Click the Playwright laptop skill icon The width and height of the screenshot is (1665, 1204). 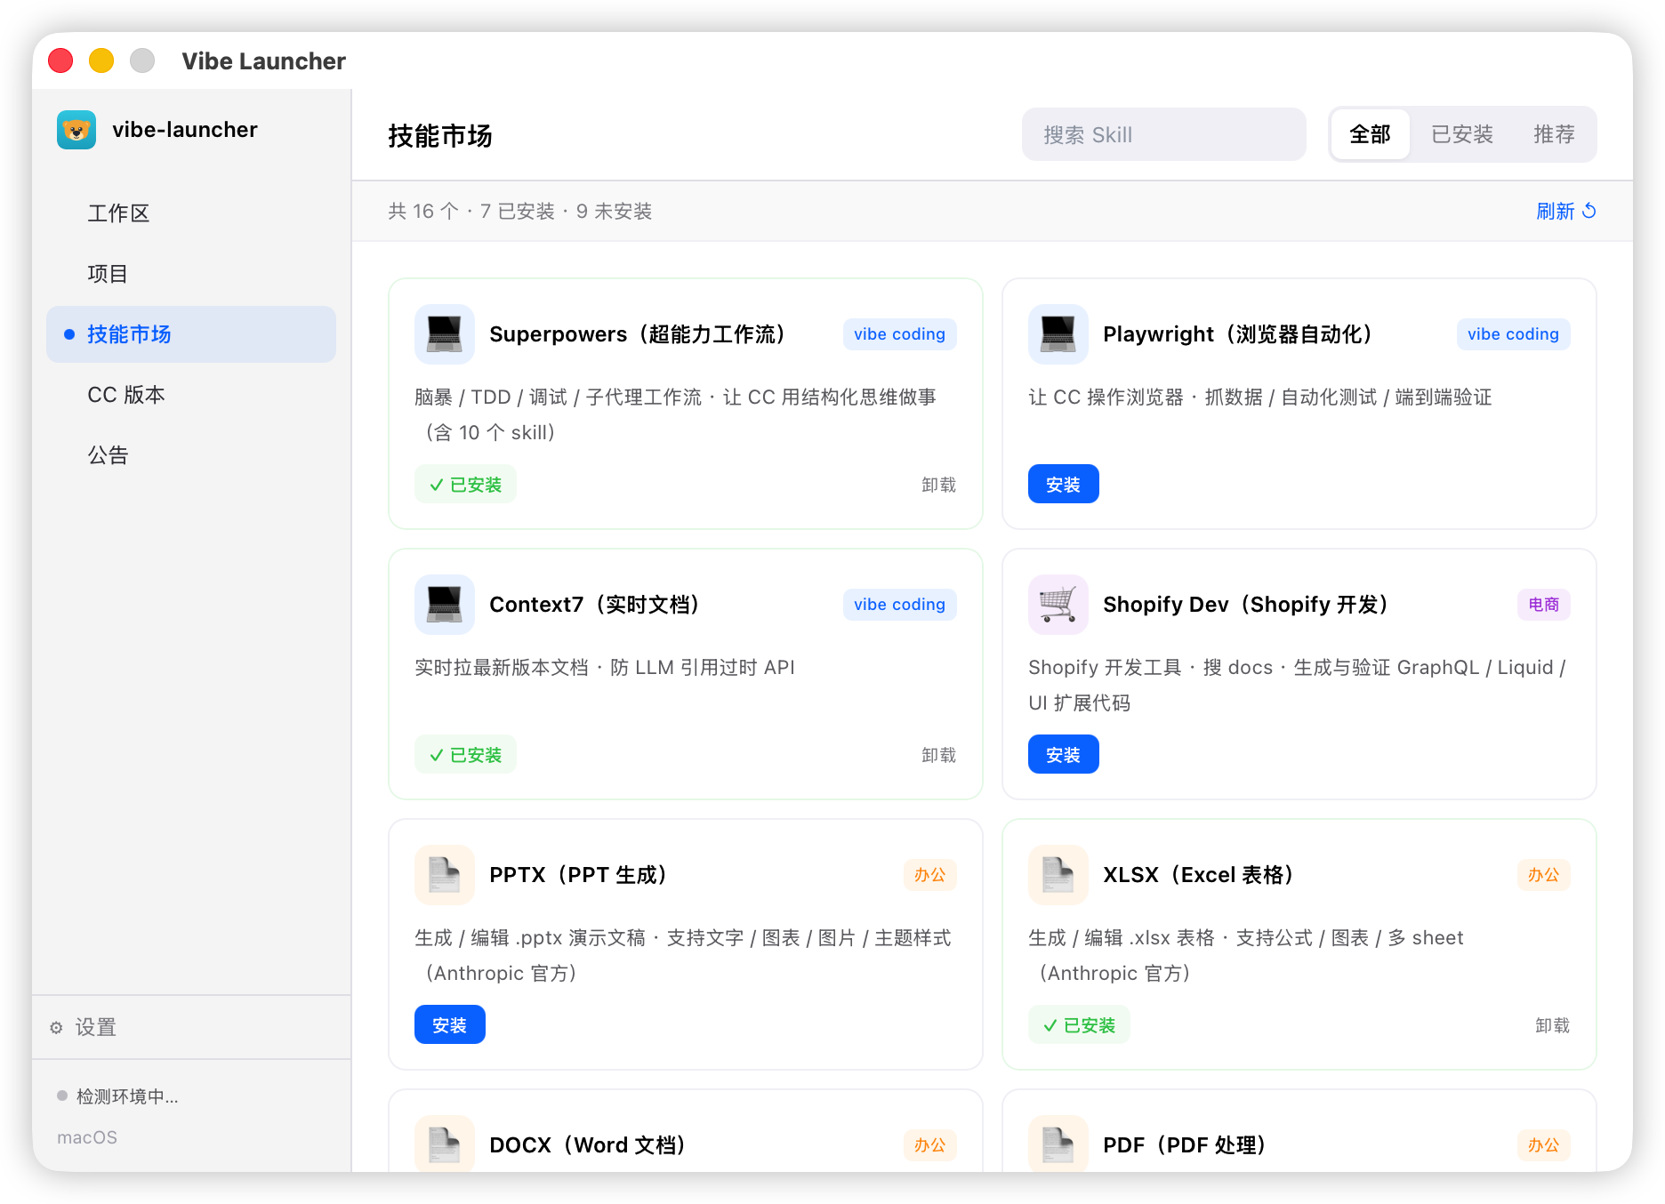(1058, 334)
